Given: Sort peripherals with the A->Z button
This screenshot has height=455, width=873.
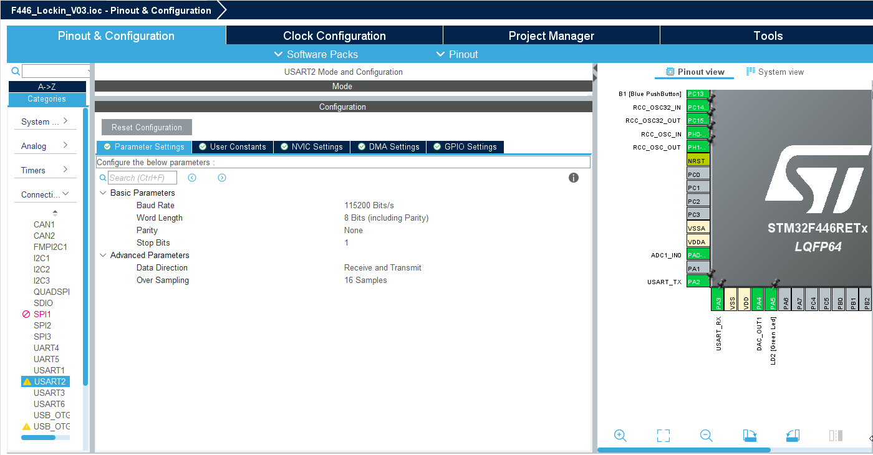Looking at the screenshot, I should pos(47,87).
